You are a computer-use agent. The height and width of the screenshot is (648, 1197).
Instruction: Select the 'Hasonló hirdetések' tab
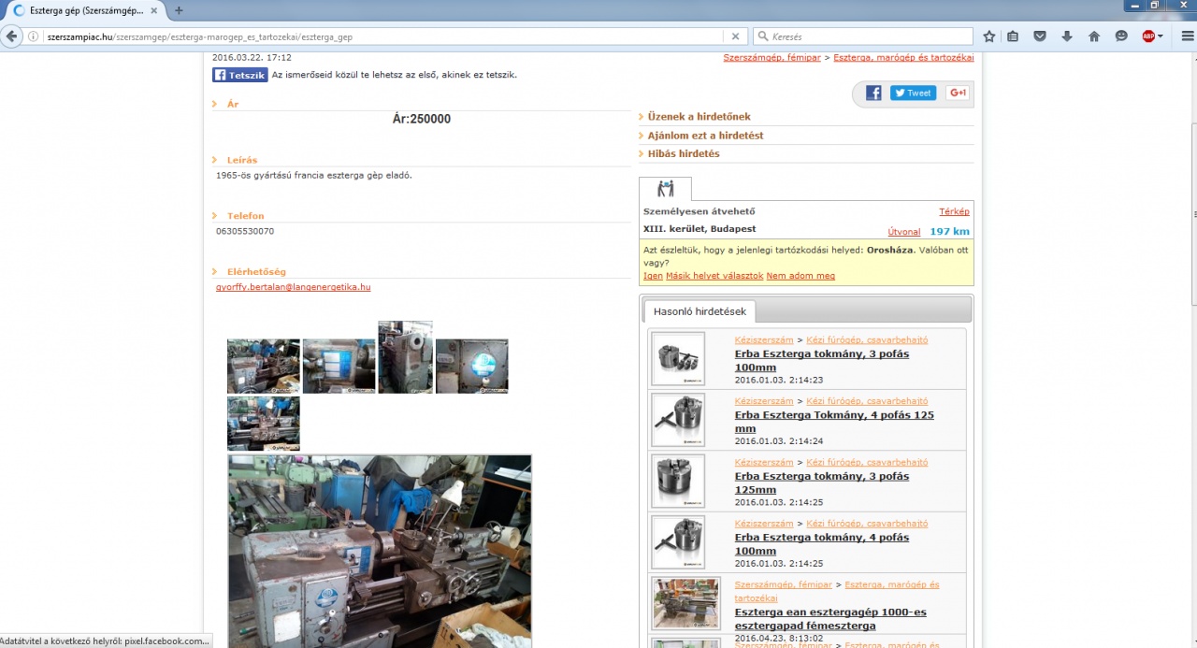click(699, 311)
